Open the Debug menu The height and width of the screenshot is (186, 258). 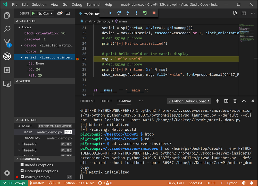(x=77, y=4)
